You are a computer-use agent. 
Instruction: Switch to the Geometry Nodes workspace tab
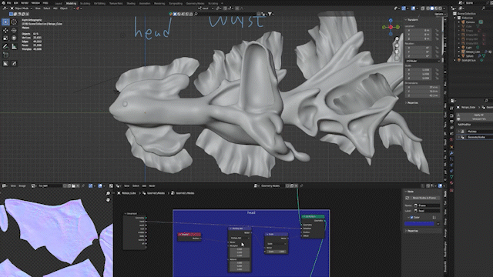[x=195, y=3]
